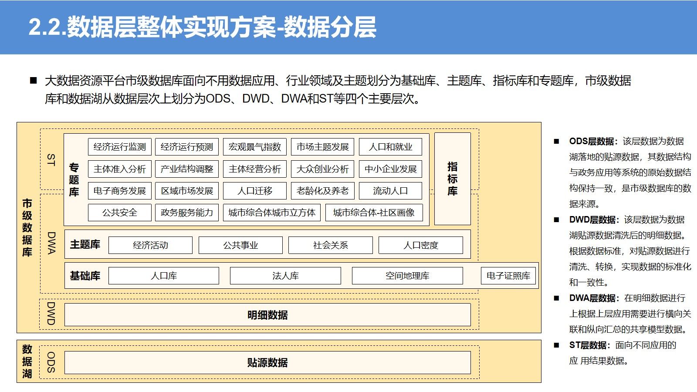This screenshot has width=697, height=392.
Task: Click the 经济运行监测 box
Action: (120, 147)
